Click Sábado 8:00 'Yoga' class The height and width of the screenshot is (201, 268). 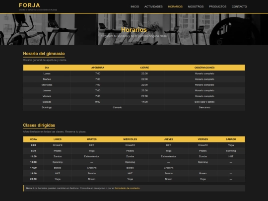tap(231, 145)
